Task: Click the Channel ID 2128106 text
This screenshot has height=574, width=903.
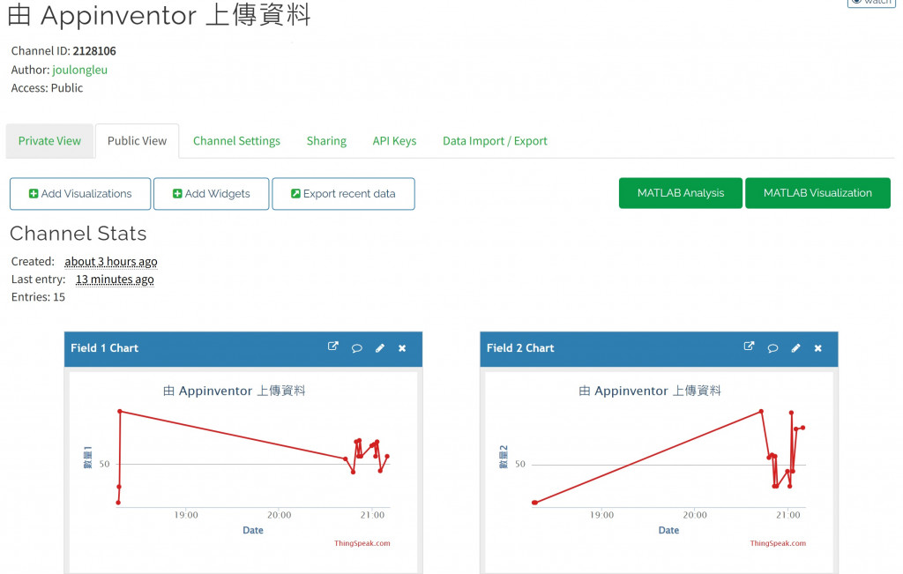Action: point(63,50)
